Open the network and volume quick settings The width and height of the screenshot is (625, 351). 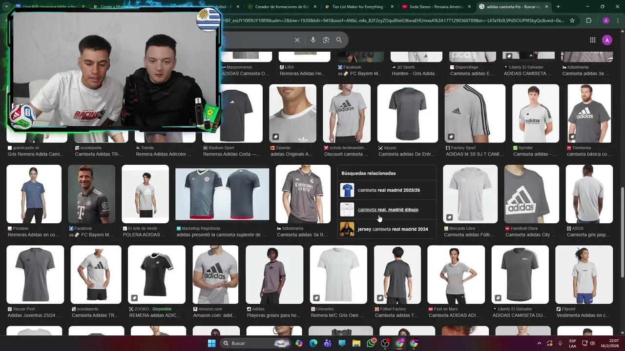[588, 343]
